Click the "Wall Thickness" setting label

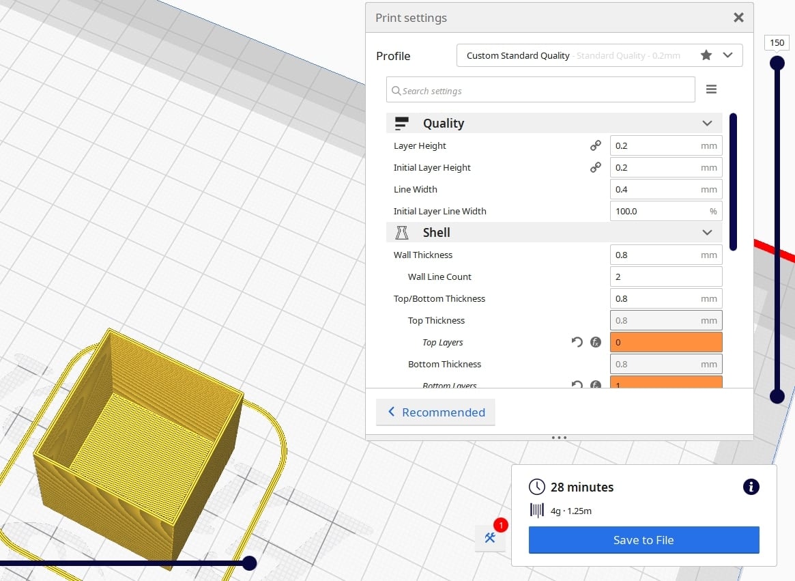(x=423, y=255)
